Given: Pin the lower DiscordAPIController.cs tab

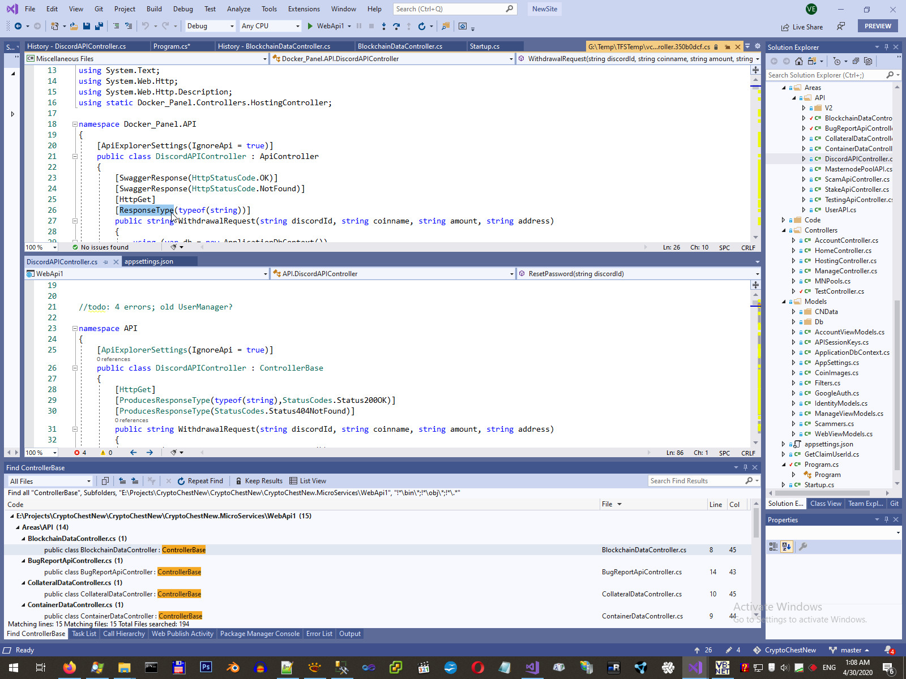Looking at the screenshot, I should pos(106,262).
